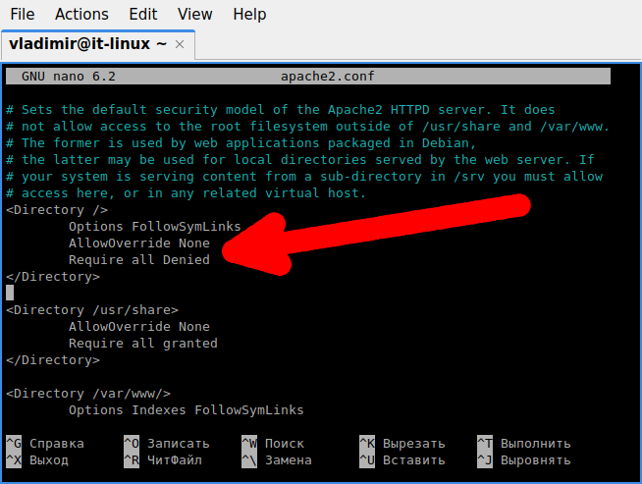
Task: Select the vladimir@it-linux terminal tab
Action: click(x=87, y=44)
